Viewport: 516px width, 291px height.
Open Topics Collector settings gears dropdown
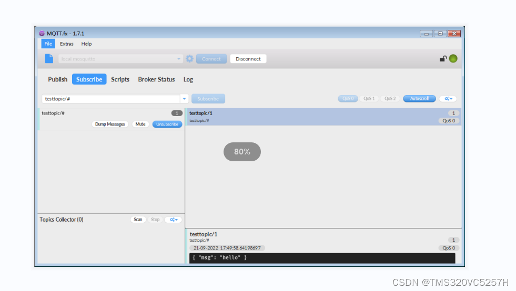point(174,220)
